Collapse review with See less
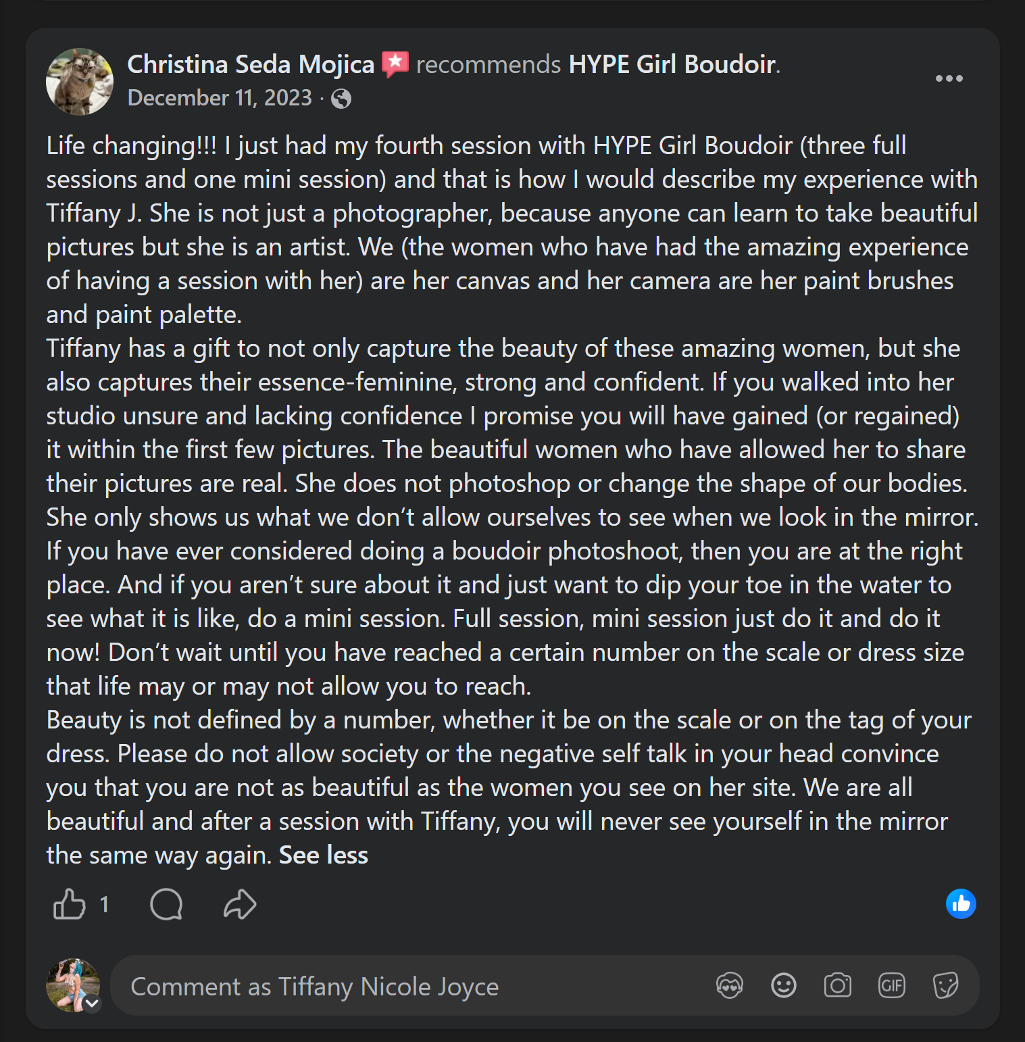The width and height of the screenshot is (1025, 1042). [x=324, y=855]
